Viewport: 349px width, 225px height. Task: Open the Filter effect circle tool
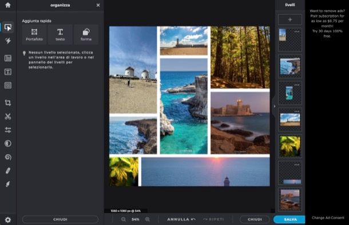(8, 143)
